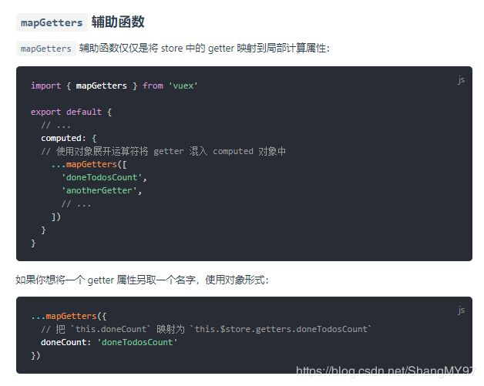Click the import keyword in the code
Viewport: 484px width, 386px height.
click(45, 86)
